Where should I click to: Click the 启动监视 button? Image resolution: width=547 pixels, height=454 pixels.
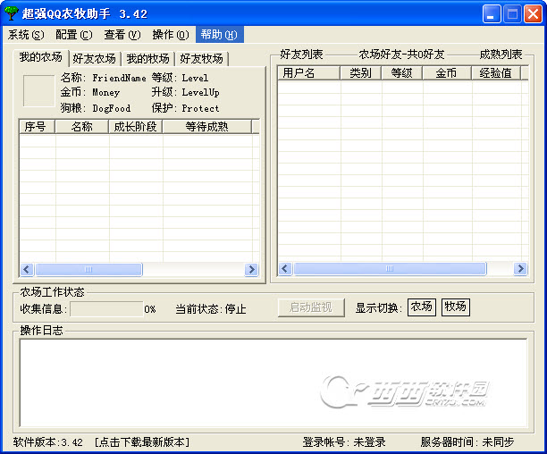click(x=311, y=307)
